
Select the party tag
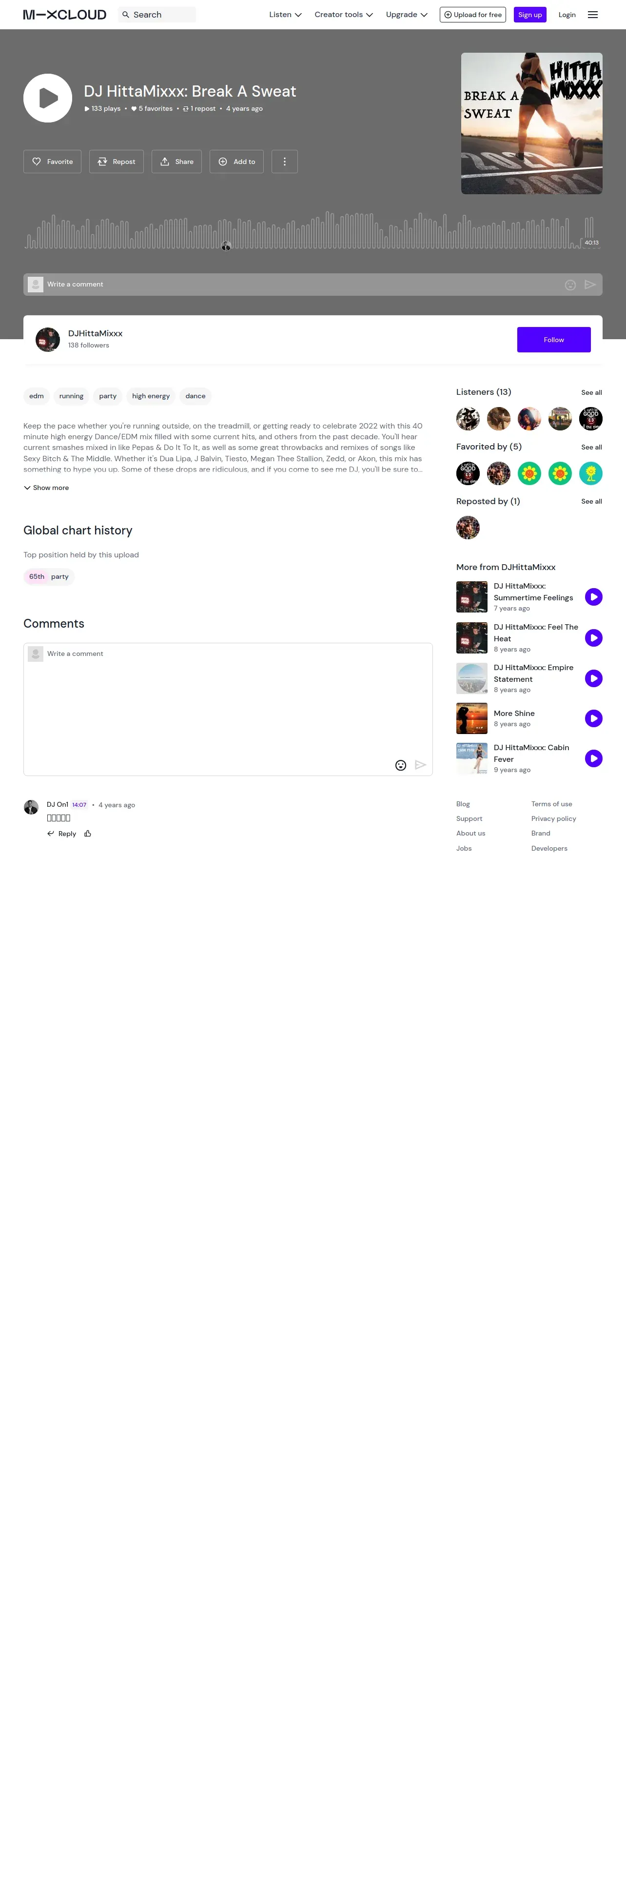[x=108, y=396]
